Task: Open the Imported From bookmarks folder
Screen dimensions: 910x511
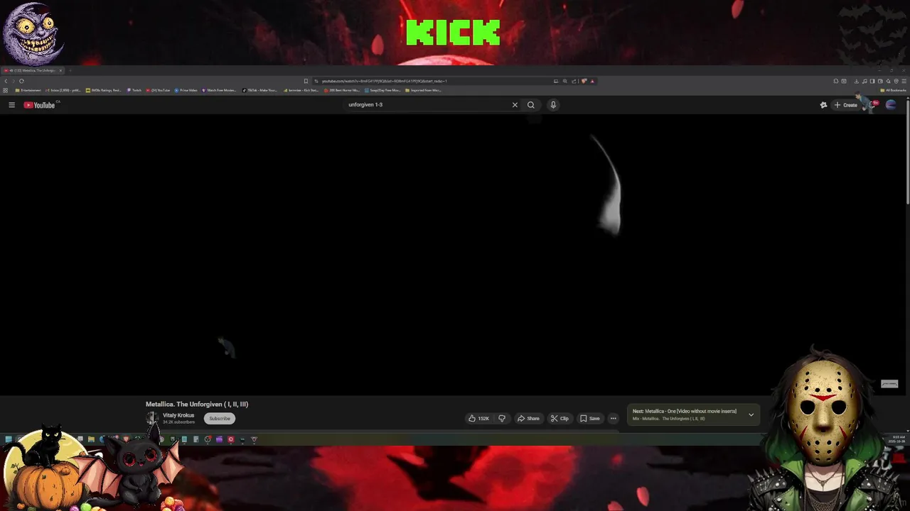Action: (x=424, y=90)
